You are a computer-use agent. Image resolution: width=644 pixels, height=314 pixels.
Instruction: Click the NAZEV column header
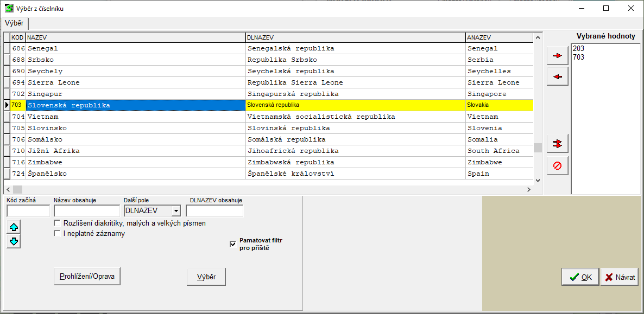tap(136, 37)
